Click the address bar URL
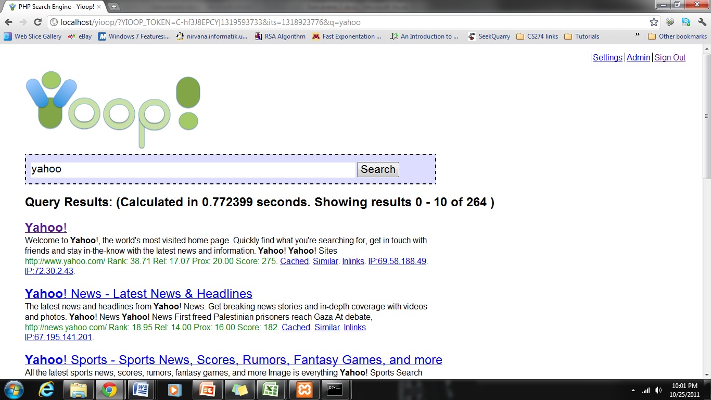This screenshot has height=400, width=711. point(210,22)
